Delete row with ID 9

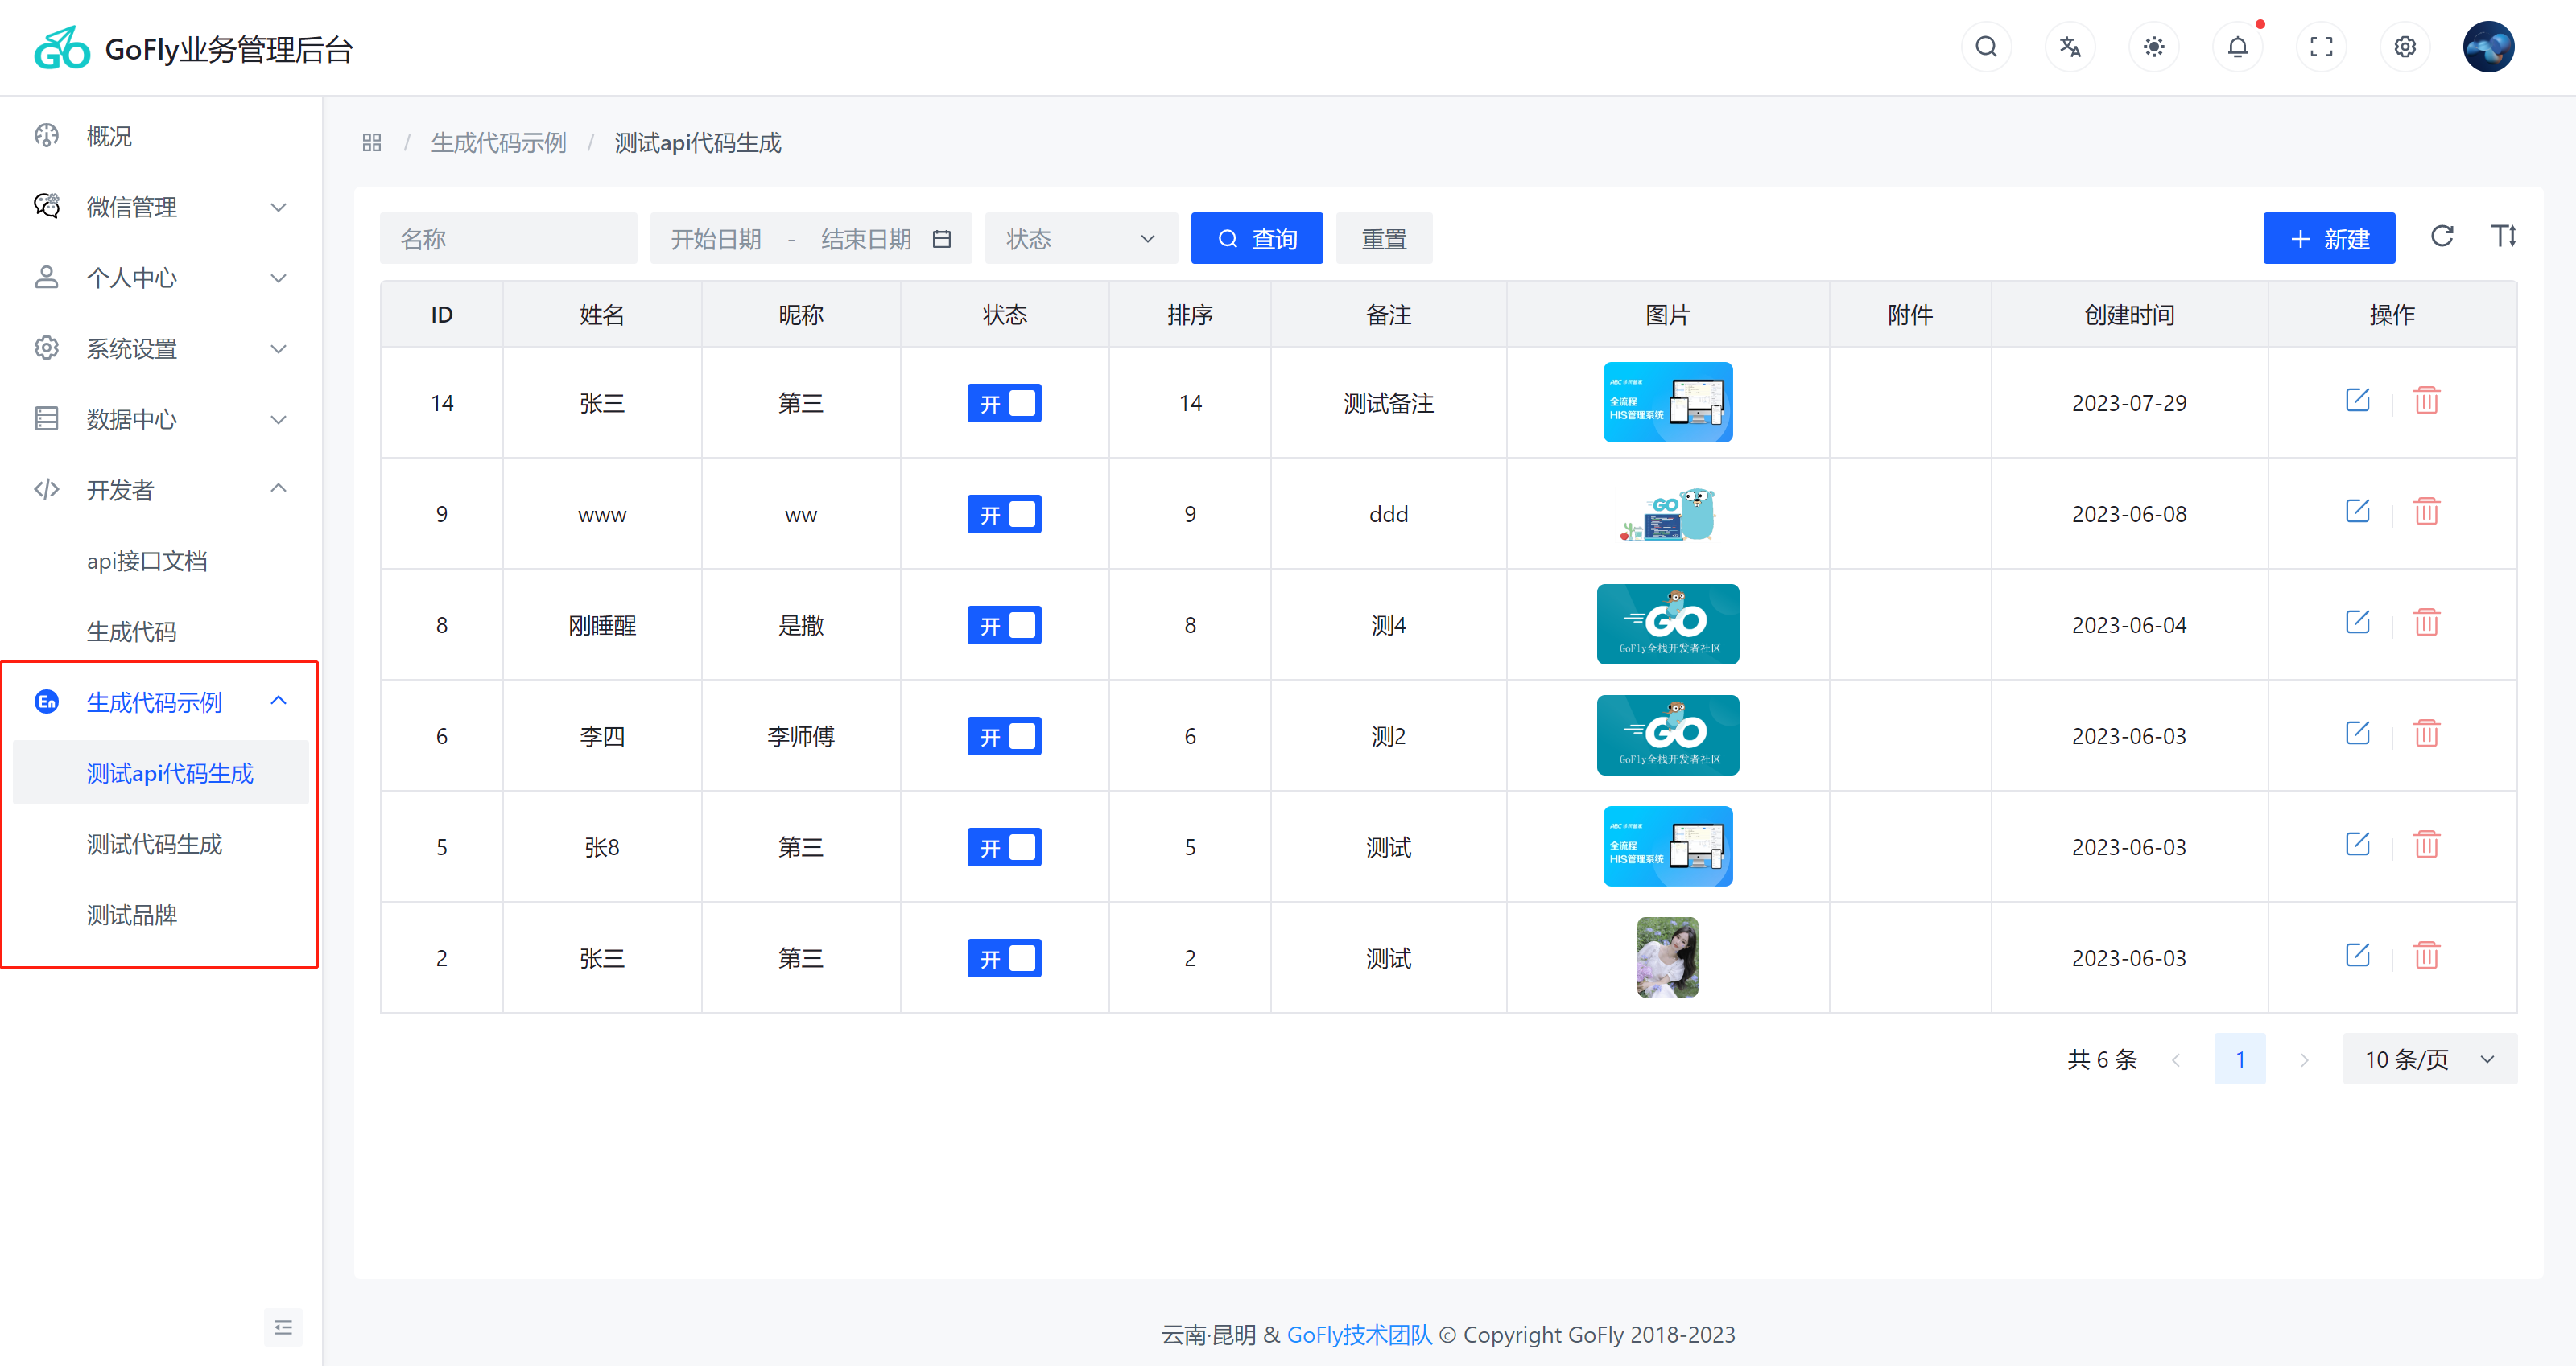(x=2426, y=512)
